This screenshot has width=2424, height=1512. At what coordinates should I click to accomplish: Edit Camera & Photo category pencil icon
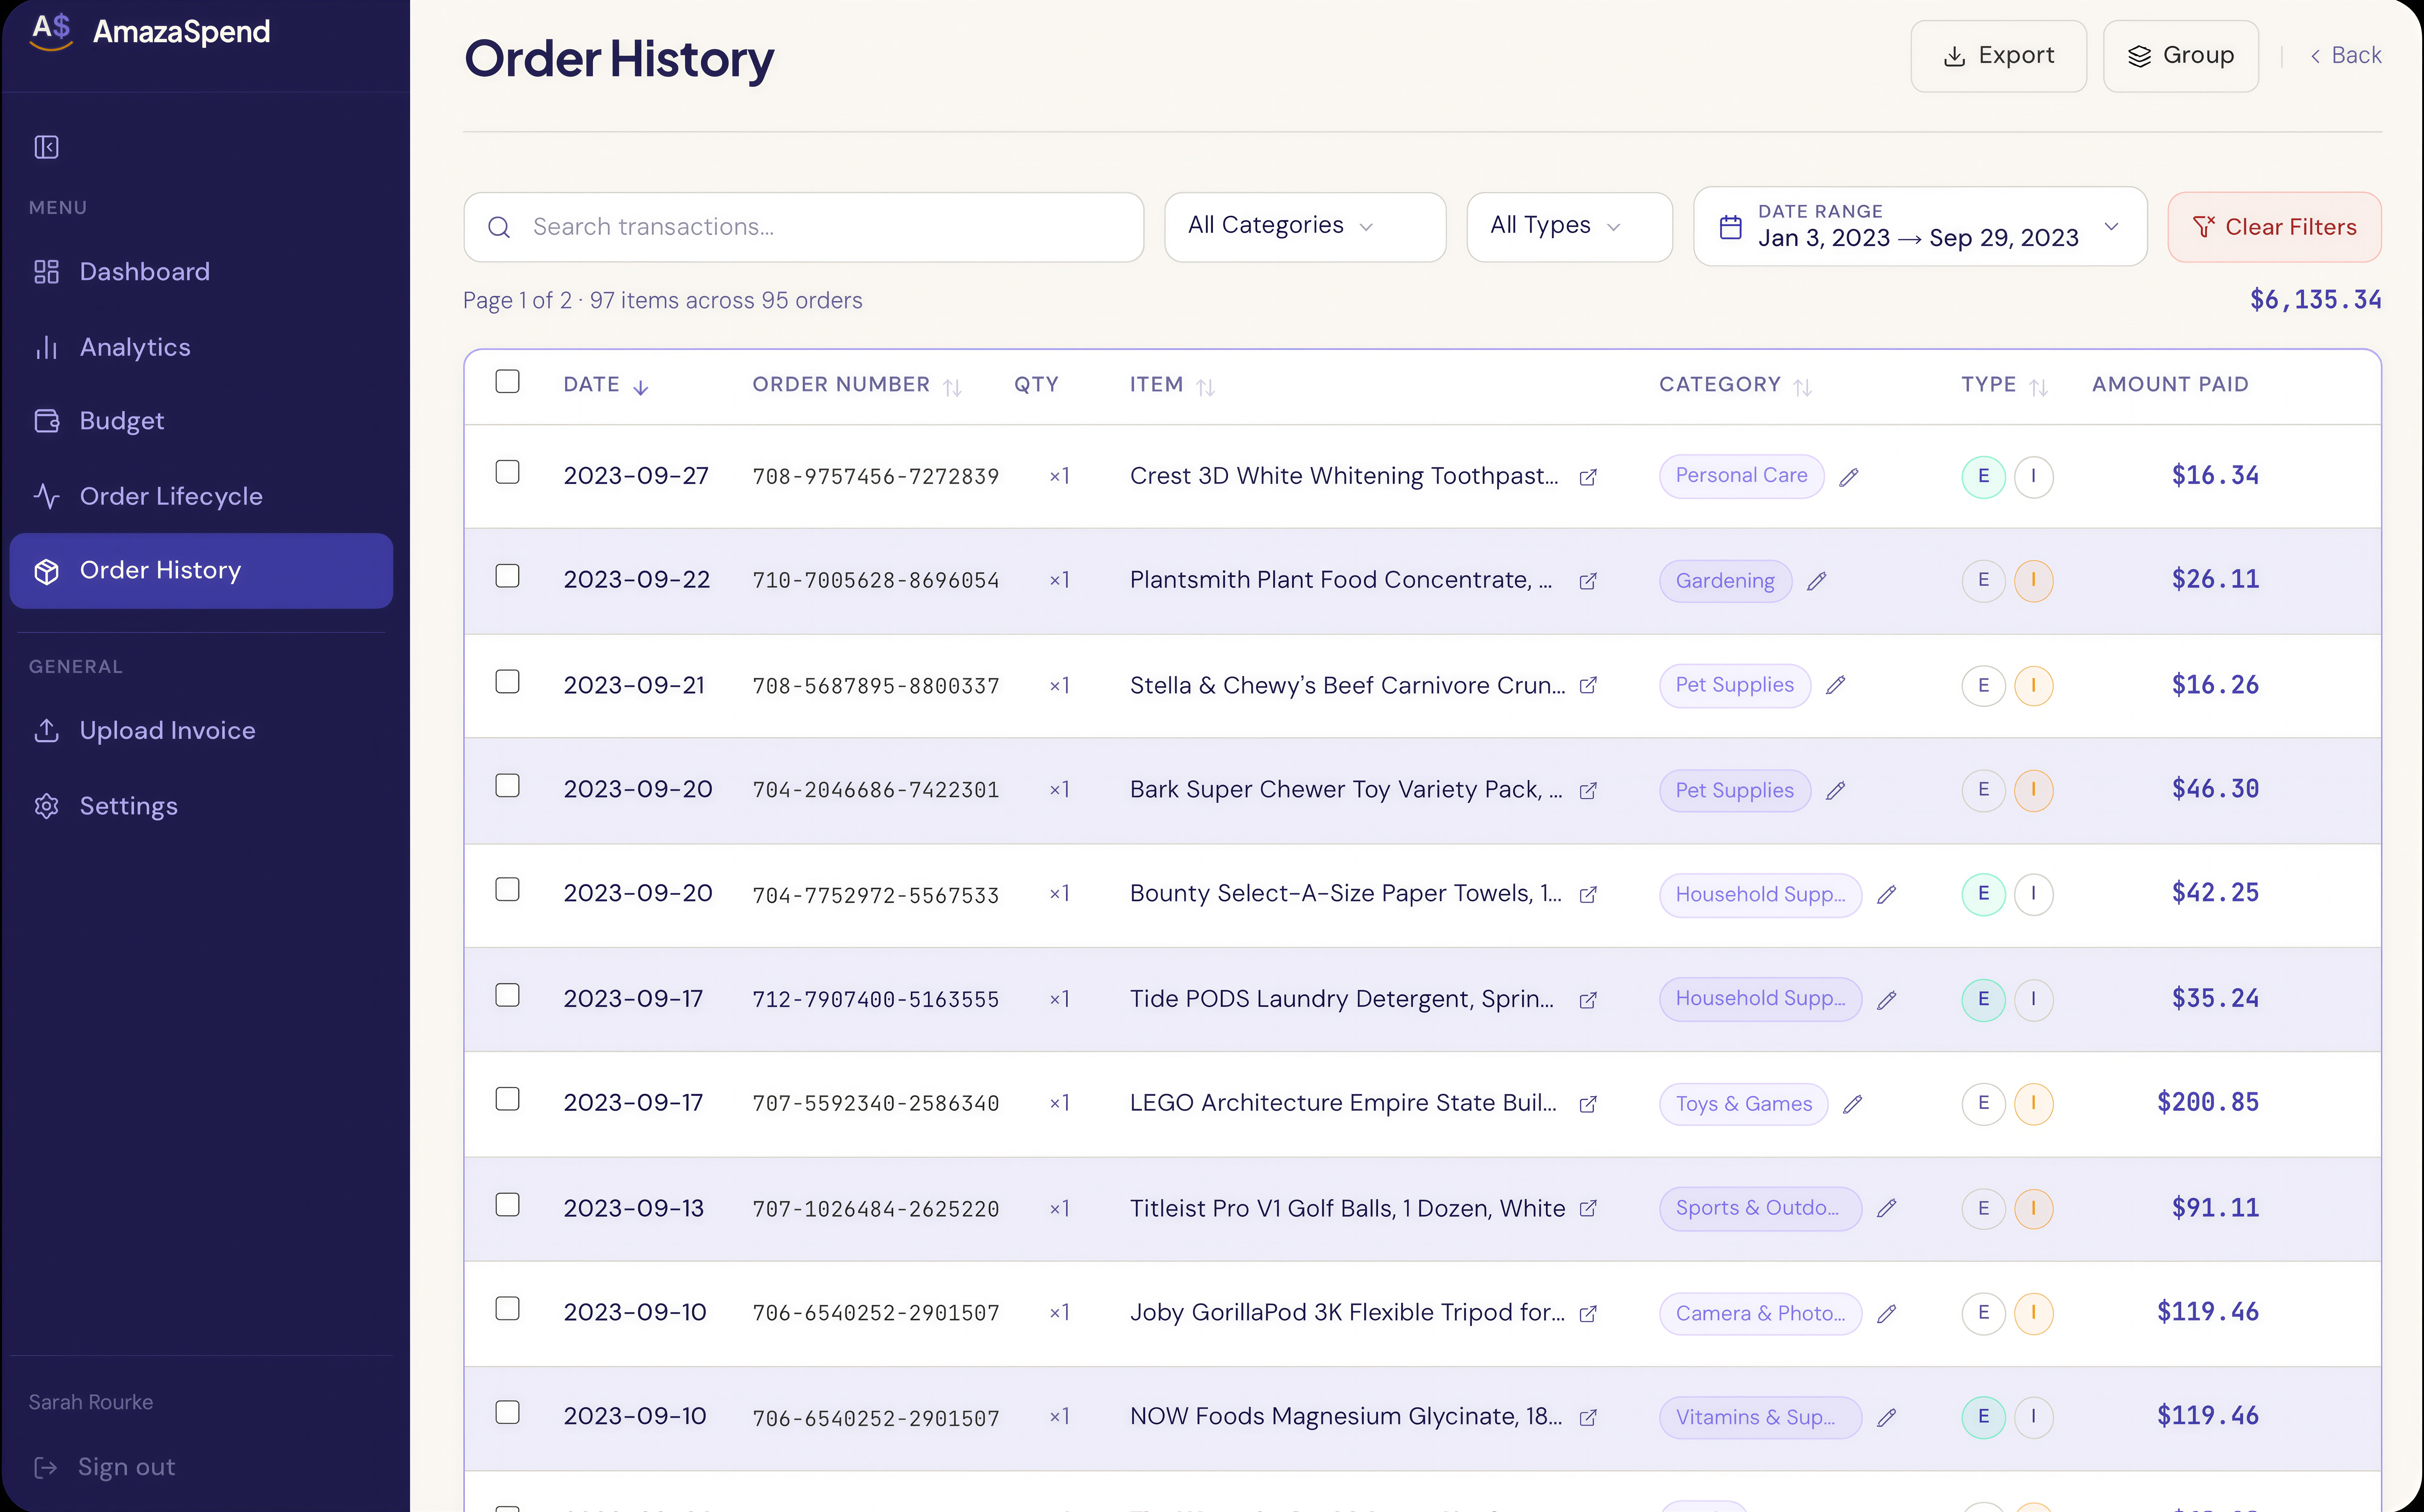[1887, 1314]
